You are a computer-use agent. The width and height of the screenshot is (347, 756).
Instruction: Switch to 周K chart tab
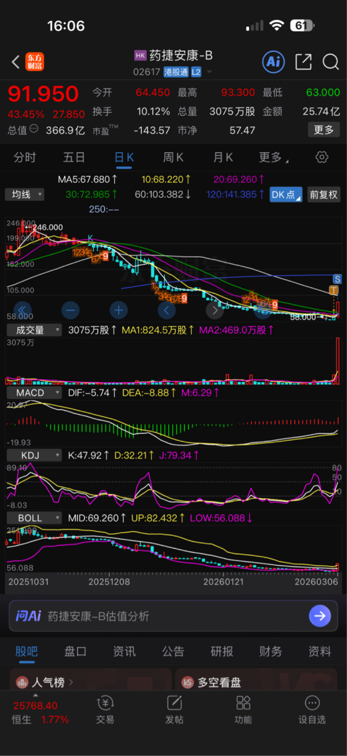(173, 157)
